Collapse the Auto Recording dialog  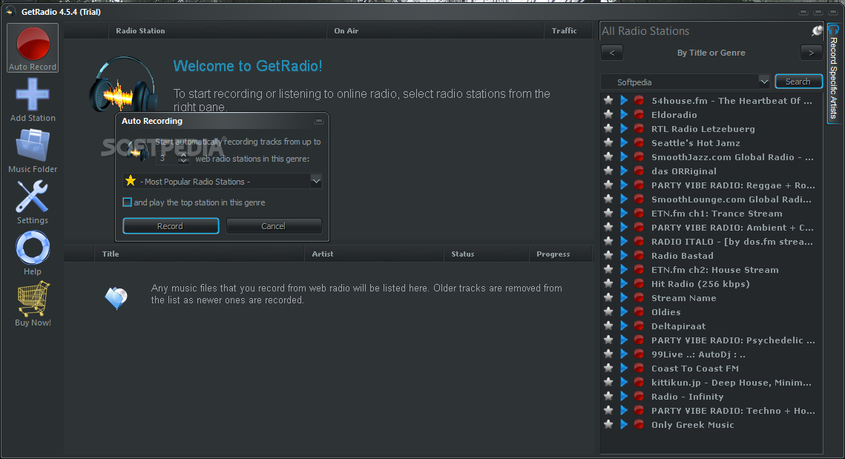click(x=318, y=121)
